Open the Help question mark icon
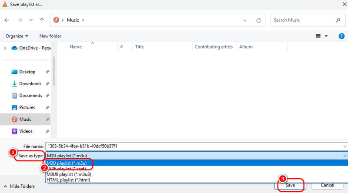The width and height of the screenshot is (348, 193). click(341, 36)
